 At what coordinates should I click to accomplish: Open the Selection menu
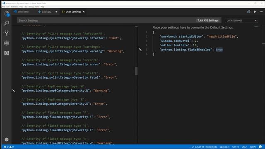14,7
